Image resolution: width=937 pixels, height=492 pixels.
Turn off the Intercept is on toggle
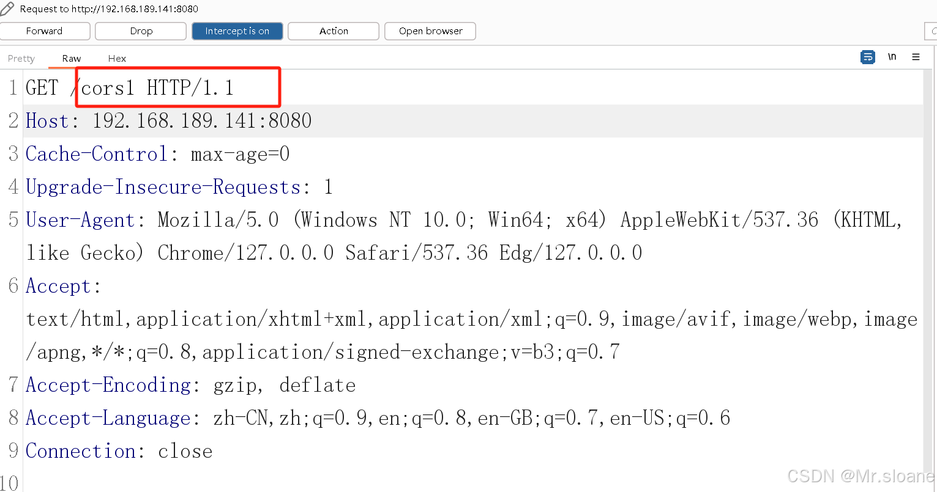point(237,31)
